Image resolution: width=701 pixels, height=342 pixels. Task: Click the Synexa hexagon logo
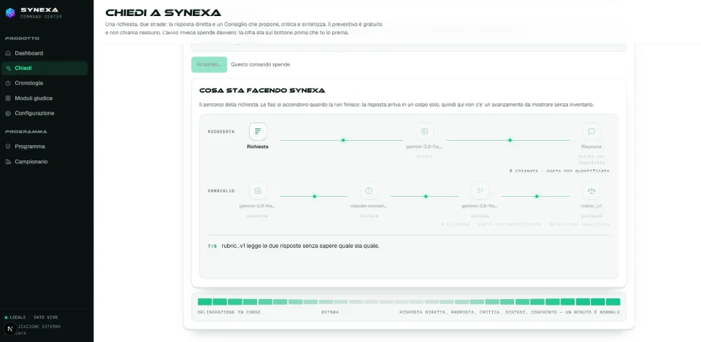(9, 12)
